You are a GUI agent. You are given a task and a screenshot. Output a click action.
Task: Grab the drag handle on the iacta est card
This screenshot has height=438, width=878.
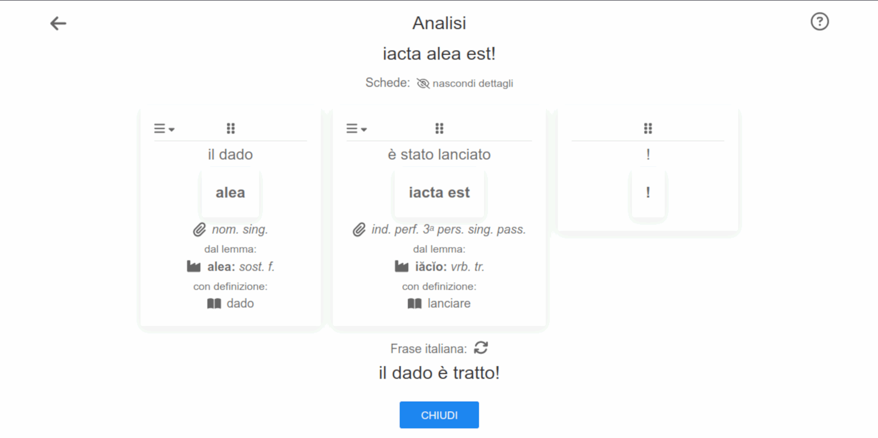coord(439,129)
